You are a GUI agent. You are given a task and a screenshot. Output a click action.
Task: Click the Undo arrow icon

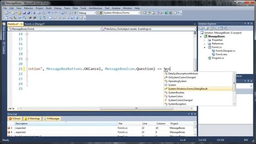click(x=49, y=13)
